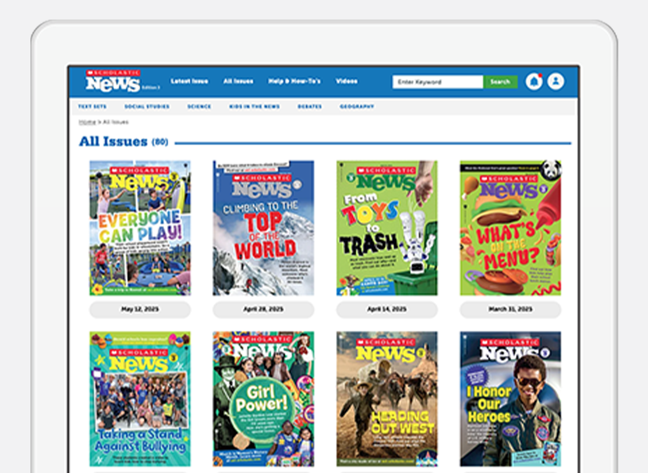Open the What's on the Menu issue
The image size is (648, 473).
point(510,228)
